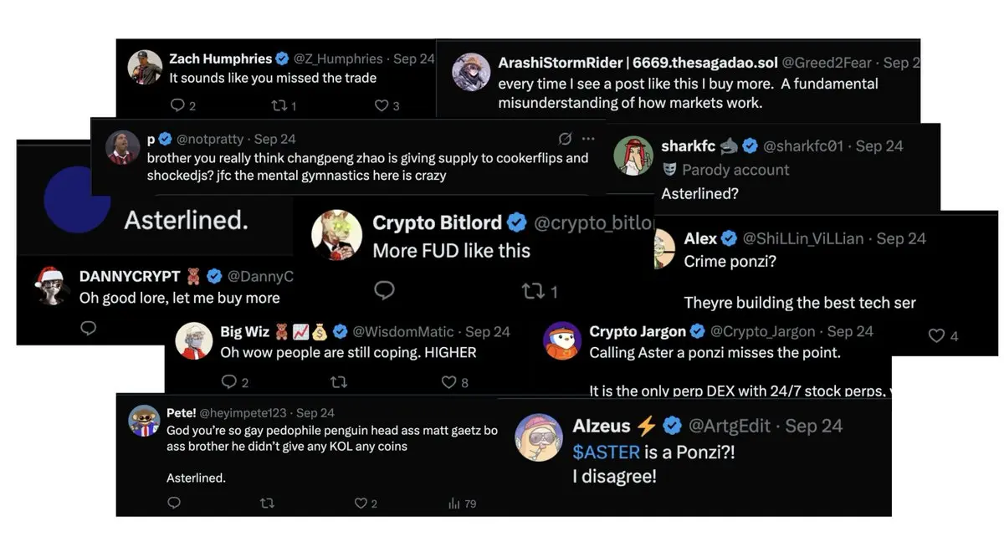The width and height of the screenshot is (1004, 552).
Task: Reply to Crypto Bitlord's tweet
Action: pos(384,290)
